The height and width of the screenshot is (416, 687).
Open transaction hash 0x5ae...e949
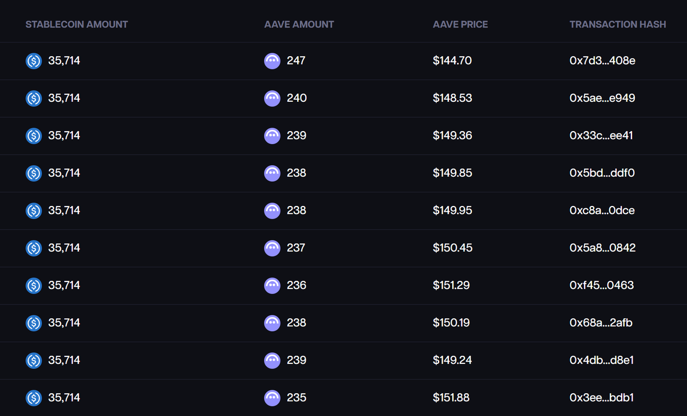coord(602,98)
